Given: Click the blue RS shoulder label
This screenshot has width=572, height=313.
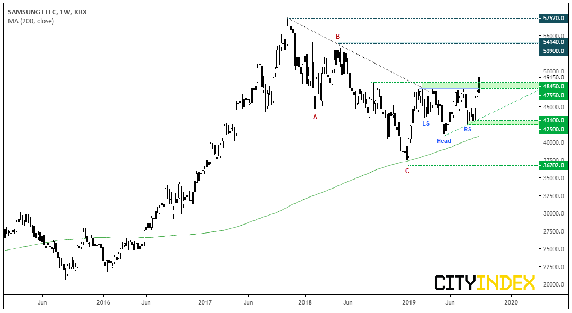Looking at the screenshot, I should (468, 130).
